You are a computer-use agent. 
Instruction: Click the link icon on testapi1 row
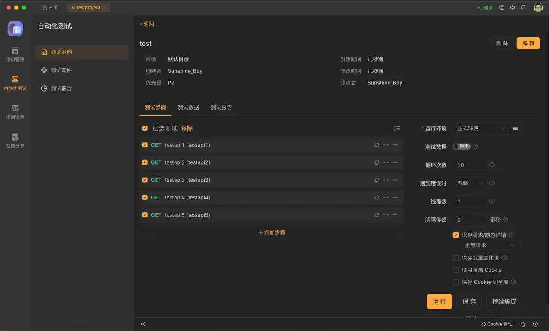(x=377, y=145)
